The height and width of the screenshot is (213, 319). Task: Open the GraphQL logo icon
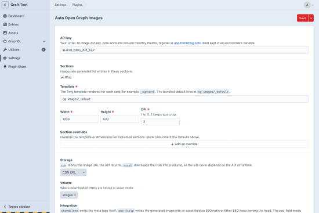coord(5,41)
